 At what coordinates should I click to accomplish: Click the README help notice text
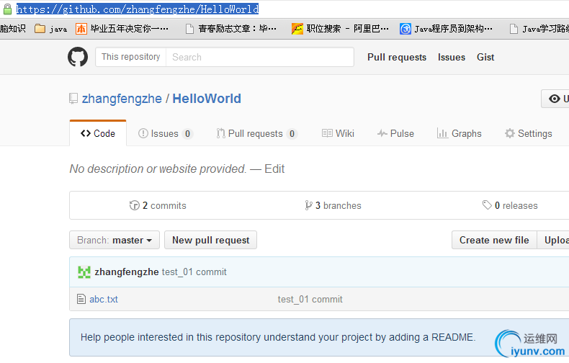278,337
